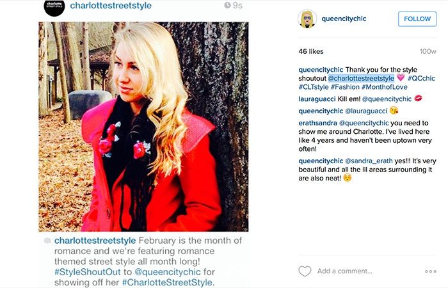This screenshot has height=288, width=448.
Task: Open the queencitychic username in header
Action: [x=344, y=19]
